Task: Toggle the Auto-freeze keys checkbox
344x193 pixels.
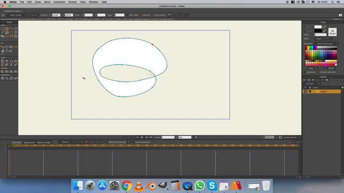Action: click(x=133, y=142)
